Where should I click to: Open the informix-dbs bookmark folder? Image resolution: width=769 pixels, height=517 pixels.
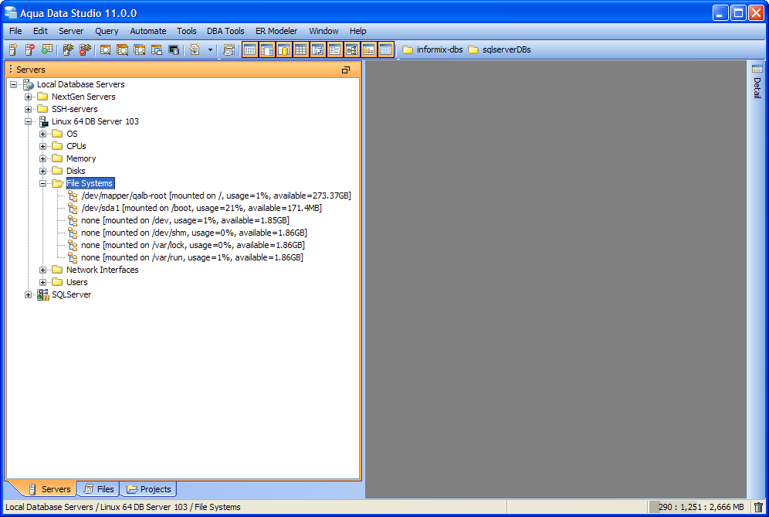coord(432,49)
